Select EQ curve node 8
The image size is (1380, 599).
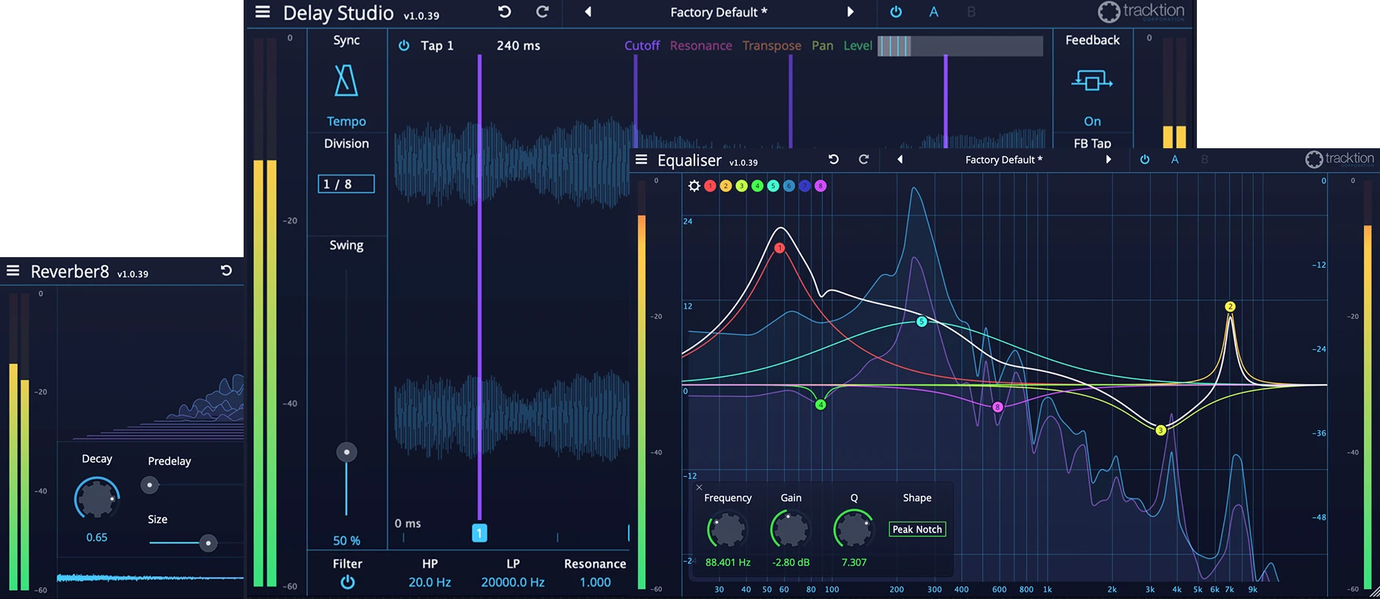pos(997,407)
